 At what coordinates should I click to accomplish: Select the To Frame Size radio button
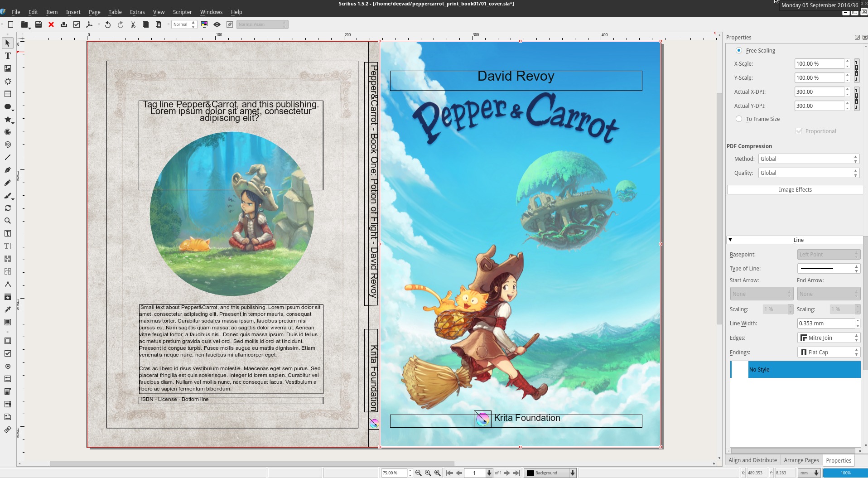[739, 119]
